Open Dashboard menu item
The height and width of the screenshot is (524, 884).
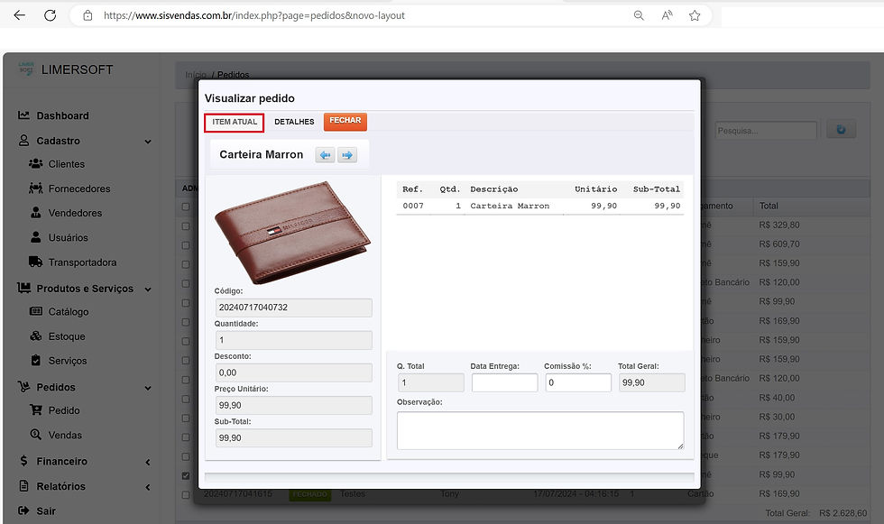click(62, 115)
